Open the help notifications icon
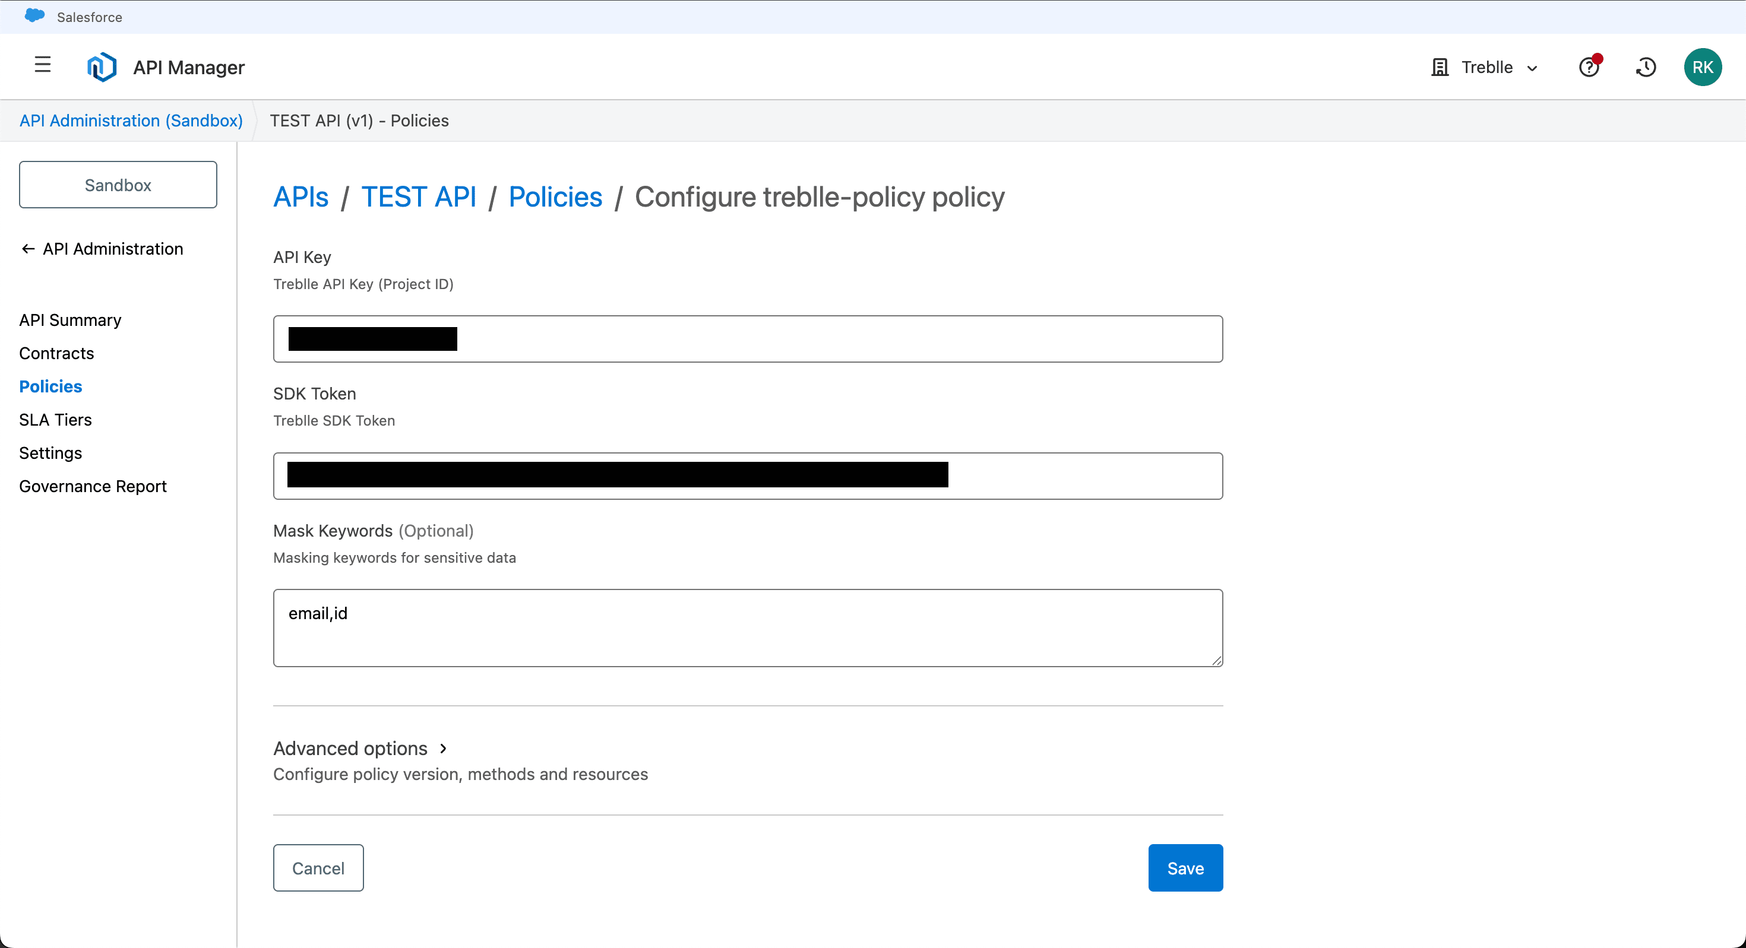Image resolution: width=1746 pixels, height=948 pixels. coord(1589,67)
